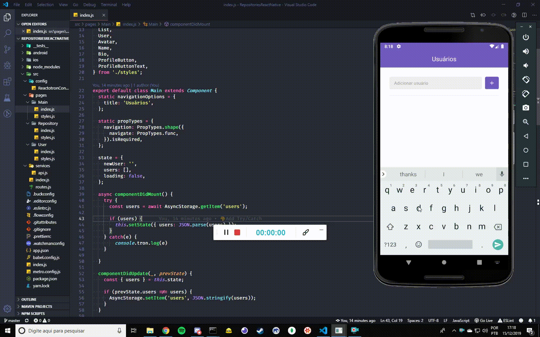Focus the Adicionar usuário input field
This screenshot has height=337, width=540.
(436, 83)
